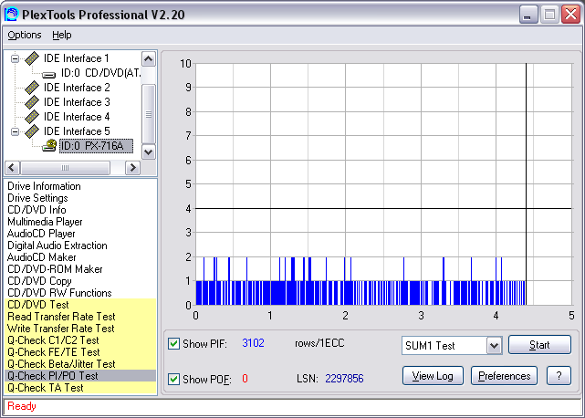Open Q-Check TA Test

point(45,388)
